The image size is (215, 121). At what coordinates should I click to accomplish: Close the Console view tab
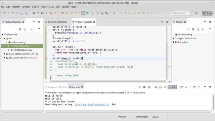coord(82,87)
